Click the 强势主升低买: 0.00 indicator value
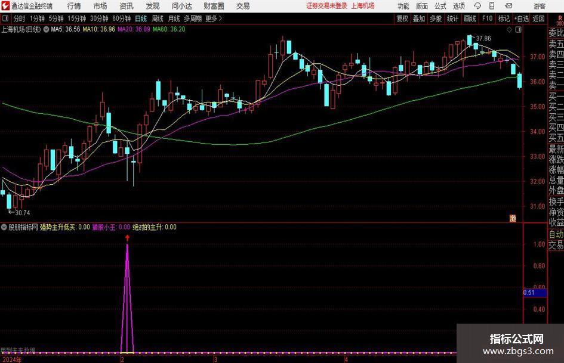564x363 pixels. [x=64, y=227]
